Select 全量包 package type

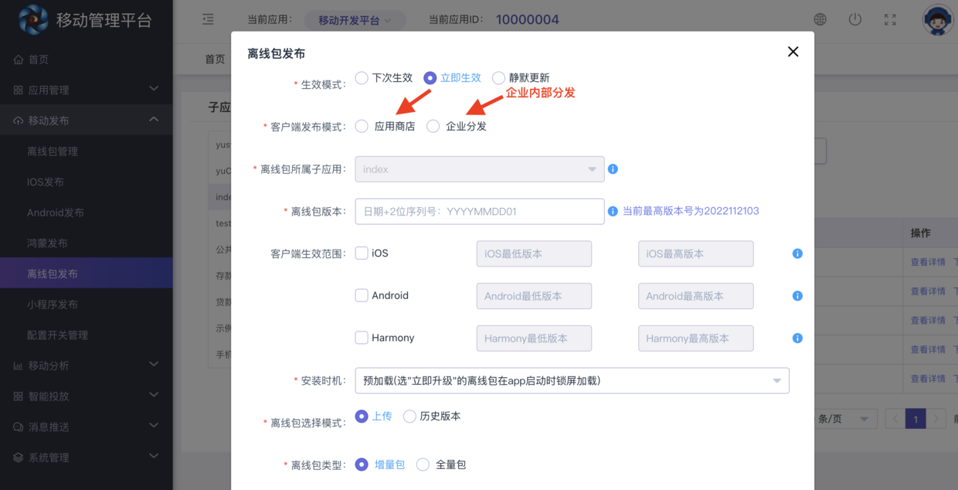pyautogui.click(x=423, y=464)
